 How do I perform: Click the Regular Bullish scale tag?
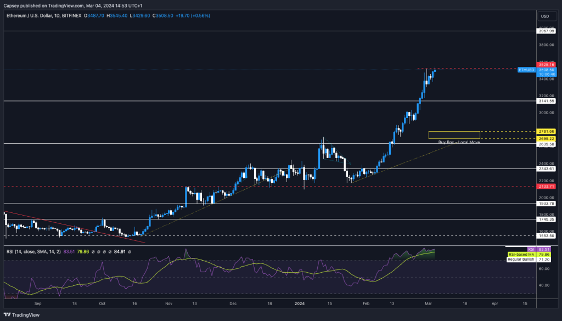pyautogui.click(x=521, y=260)
